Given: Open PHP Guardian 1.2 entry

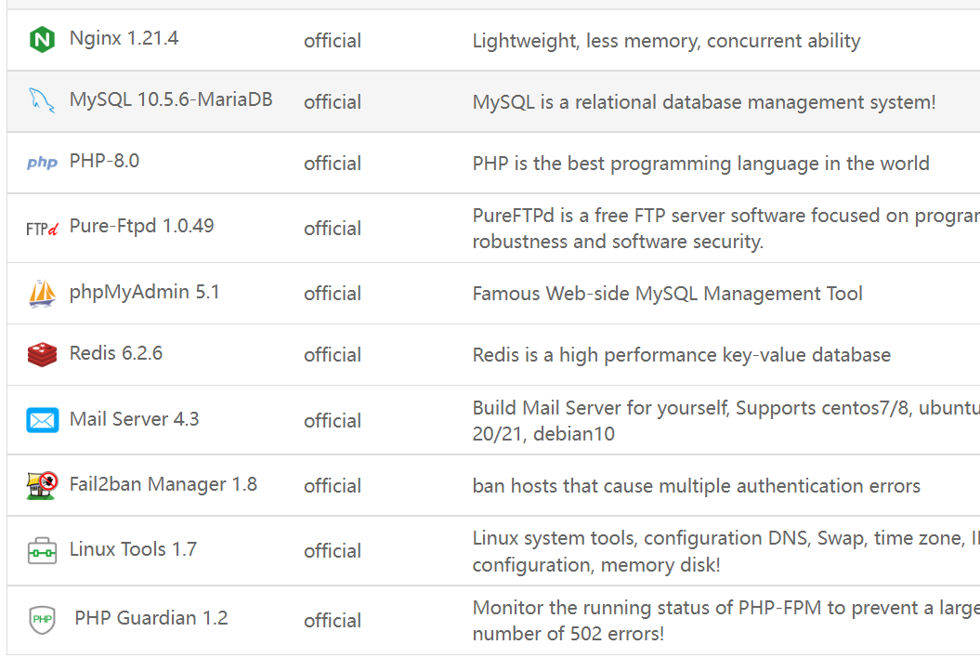Looking at the screenshot, I should (150, 618).
